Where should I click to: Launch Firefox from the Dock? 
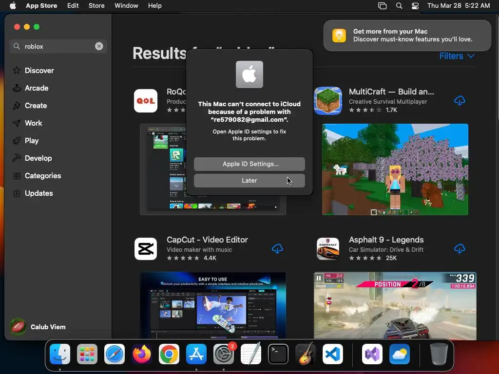click(x=142, y=354)
